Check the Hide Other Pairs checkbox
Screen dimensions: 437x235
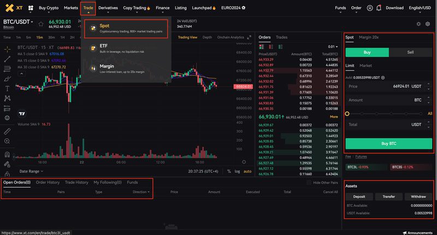309,183
